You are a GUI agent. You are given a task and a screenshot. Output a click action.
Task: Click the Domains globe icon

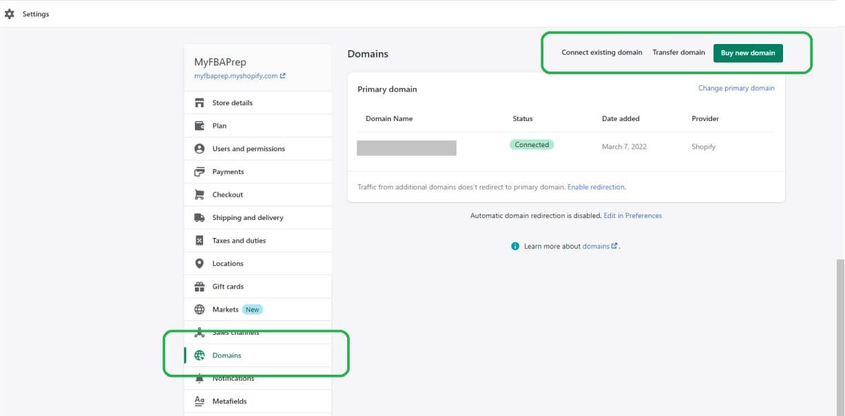point(200,355)
